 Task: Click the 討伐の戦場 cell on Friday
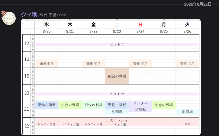click(93, 105)
